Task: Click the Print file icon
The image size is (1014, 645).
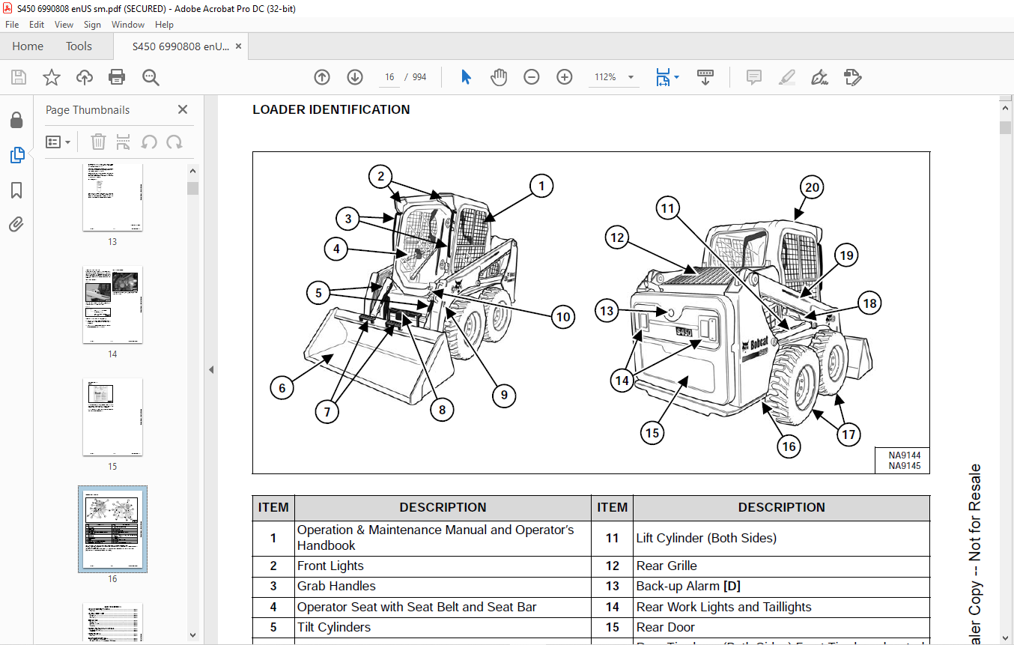Action: pyautogui.click(x=117, y=77)
